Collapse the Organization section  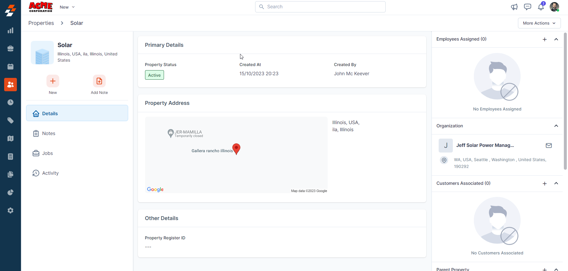(x=556, y=126)
